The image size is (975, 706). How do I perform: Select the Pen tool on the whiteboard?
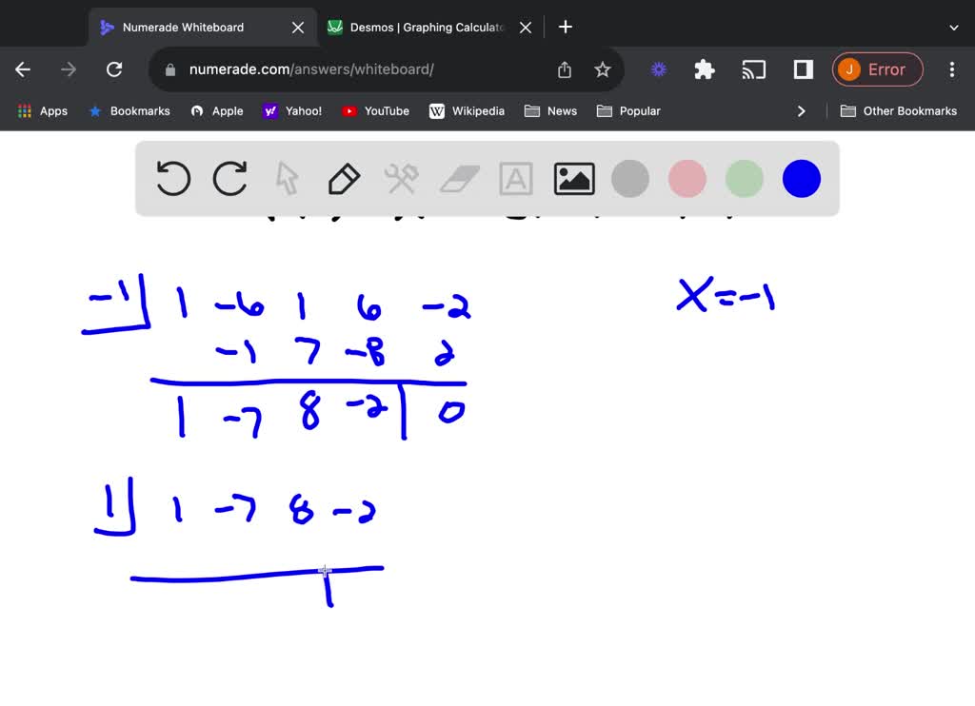(x=344, y=178)
